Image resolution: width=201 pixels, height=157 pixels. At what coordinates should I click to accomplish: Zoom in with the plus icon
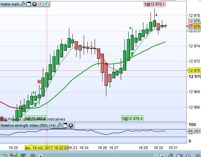click(x=198, y=156)
